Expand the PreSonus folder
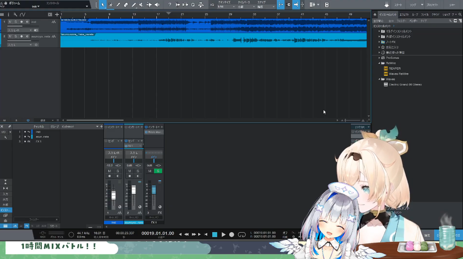463x259 pixels. click(379, 58)
